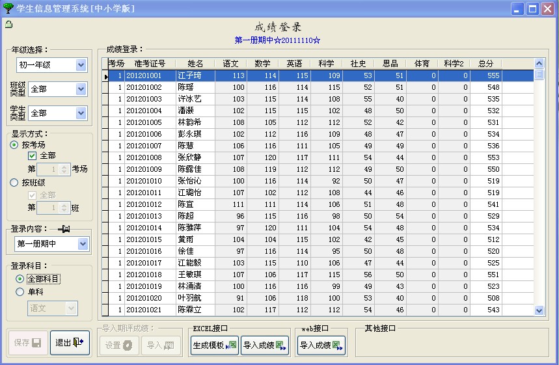Image resolution: width=559 pixels, height=365 pixels.
Task: Click exam ID 201201011
Action: (144, 193)
